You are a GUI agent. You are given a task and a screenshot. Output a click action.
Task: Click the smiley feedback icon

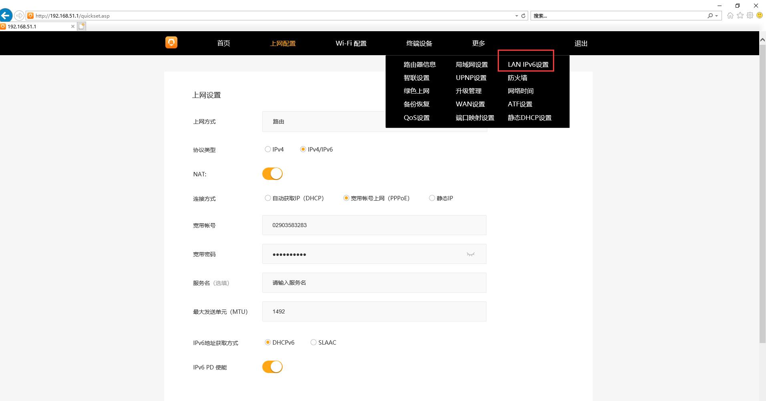point(759,16)
